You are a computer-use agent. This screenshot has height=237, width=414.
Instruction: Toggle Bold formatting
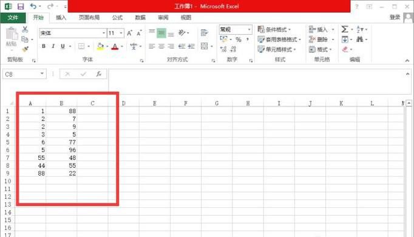point(44,46)
